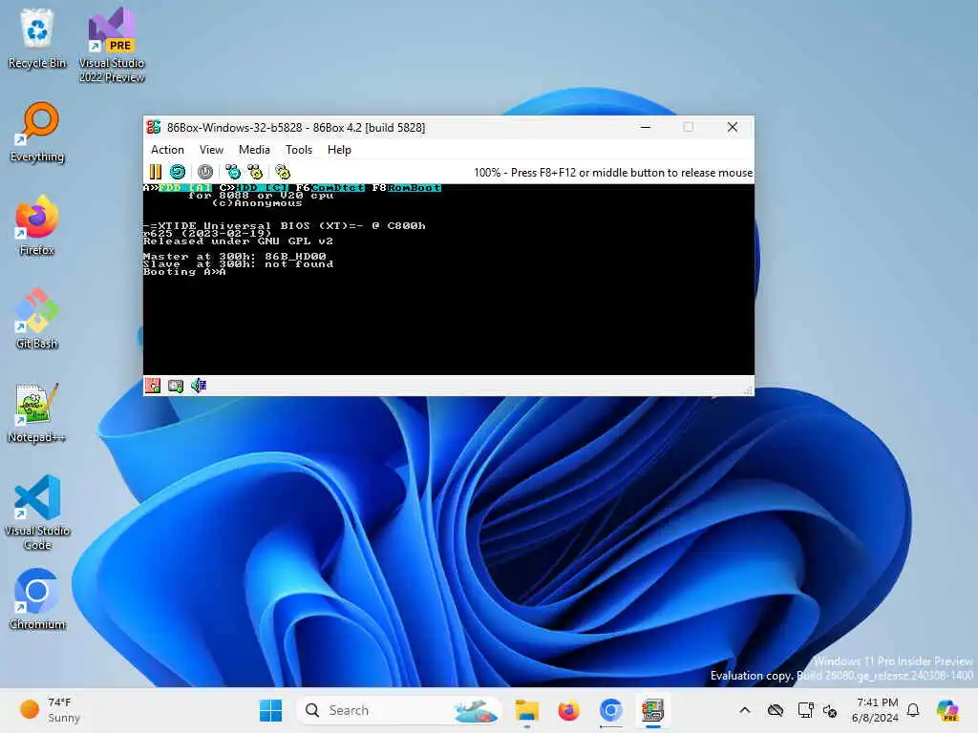Open the Media menu
Image resolution: width=978 pixels, height=733 pixels.
pyautogui.click(x=254, y=150)
